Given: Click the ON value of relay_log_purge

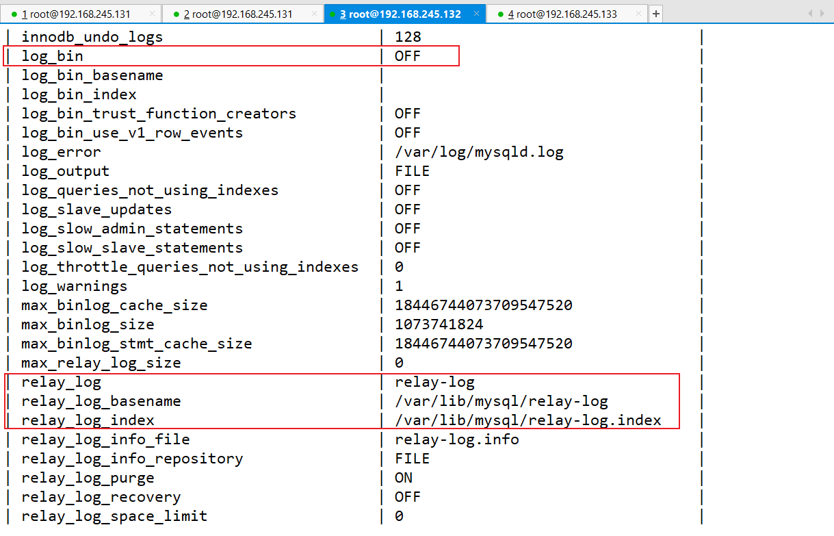Looking at the screenshot, I should (404, 478).
